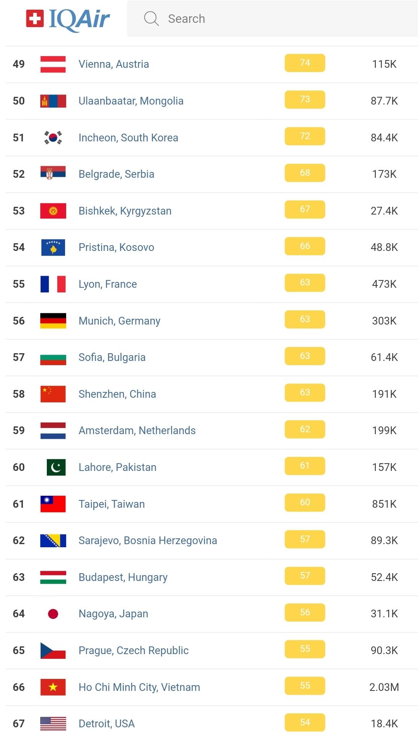418x737 pixels.
Task: Click Detroit's 18.4K follower count
Action: (x=384, y=724)
